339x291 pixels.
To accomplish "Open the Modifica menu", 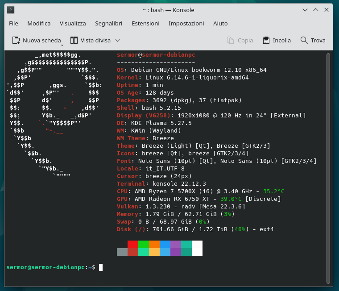I will (x=39, y=23).
